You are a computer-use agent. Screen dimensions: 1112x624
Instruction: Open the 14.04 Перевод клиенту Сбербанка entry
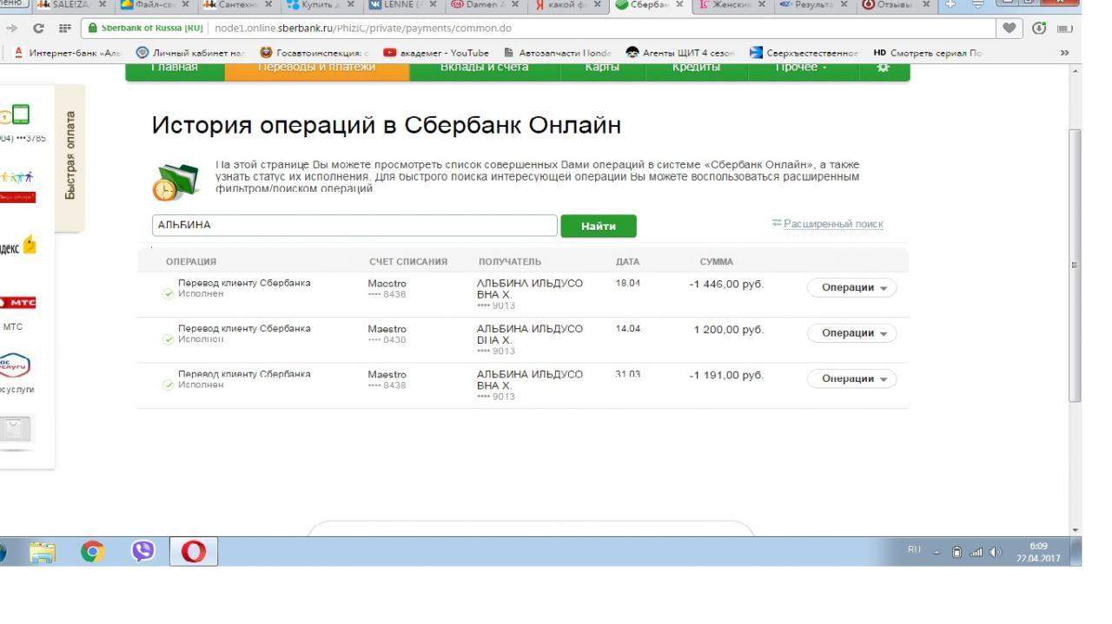pyautogui.click(x=244, y=328)
